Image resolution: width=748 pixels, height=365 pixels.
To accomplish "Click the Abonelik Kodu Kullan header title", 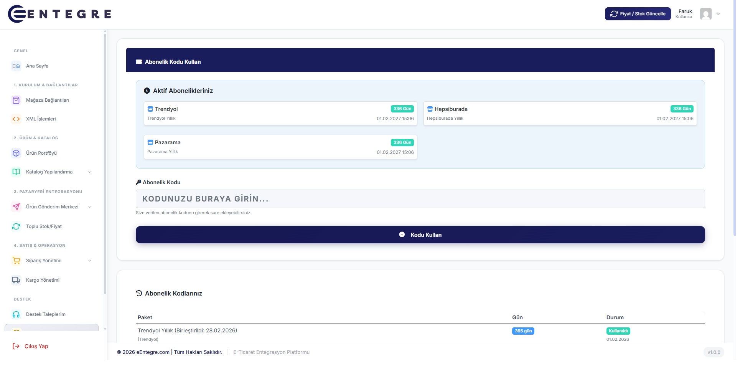I will 173,62.
